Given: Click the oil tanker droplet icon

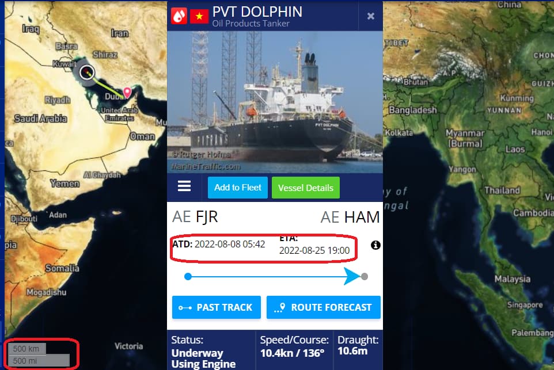Looking at the screenshot, I should [179, 16].
